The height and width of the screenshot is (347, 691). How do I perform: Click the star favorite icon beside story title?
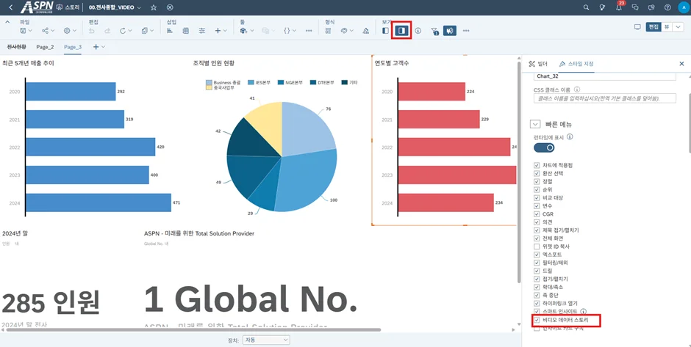pos(154,7)
